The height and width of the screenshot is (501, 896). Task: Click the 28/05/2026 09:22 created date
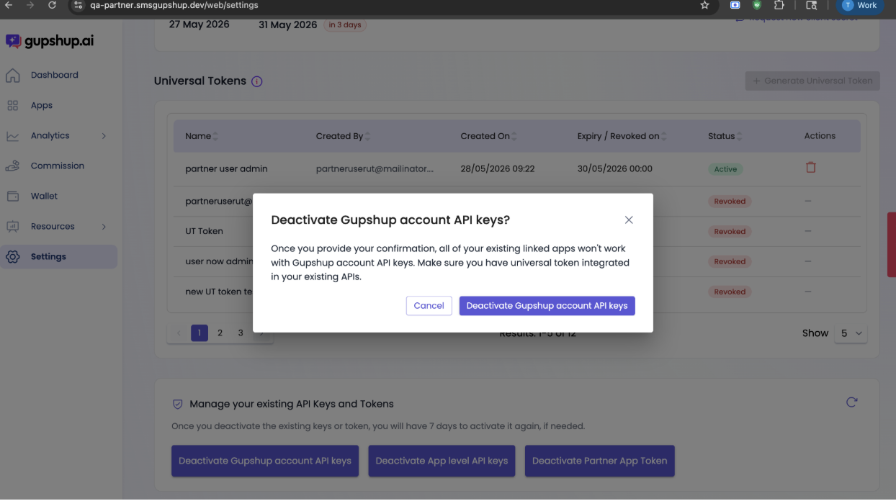(498, 168)
